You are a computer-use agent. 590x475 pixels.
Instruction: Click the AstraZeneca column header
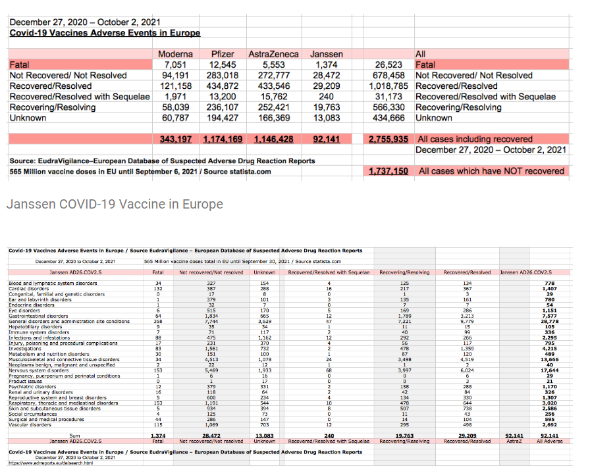coord(273,54)
